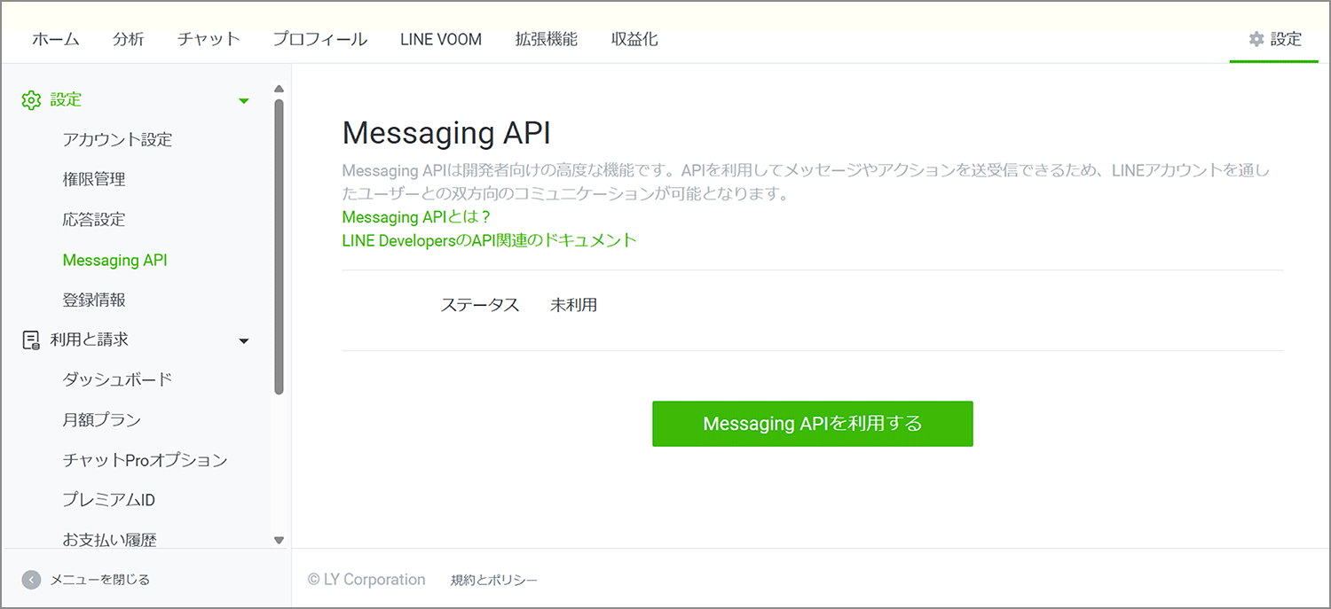Click the 未利用 status value

[573, 305]
